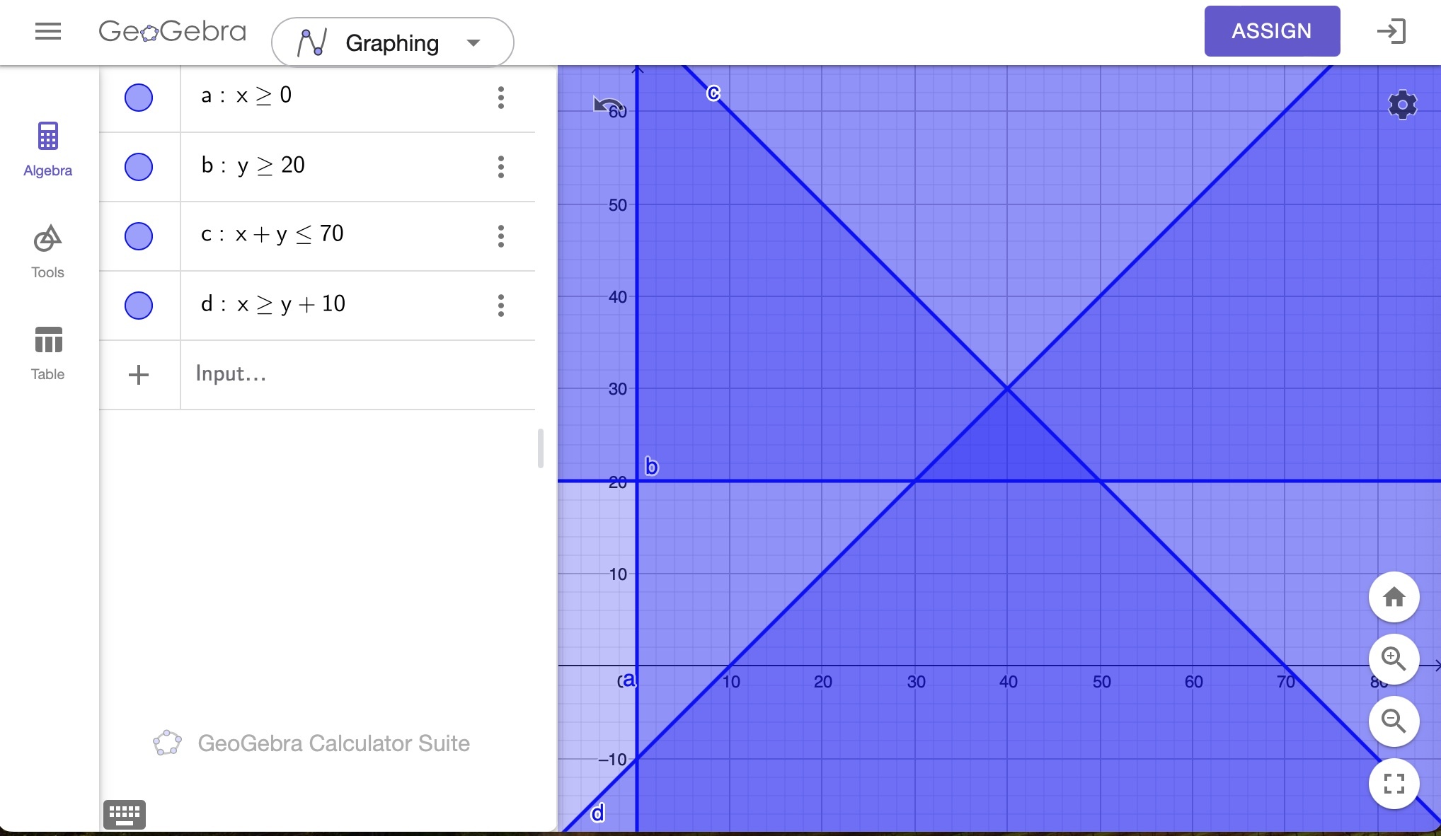Viewport: 1441px width, 836px height.
Task: Toggle visibility of b: y ≥ 20
Action: [x=139, y=167]
